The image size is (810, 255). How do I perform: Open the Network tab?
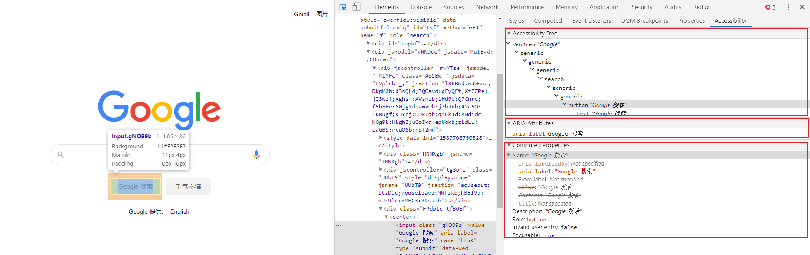(x=487, y=7)
